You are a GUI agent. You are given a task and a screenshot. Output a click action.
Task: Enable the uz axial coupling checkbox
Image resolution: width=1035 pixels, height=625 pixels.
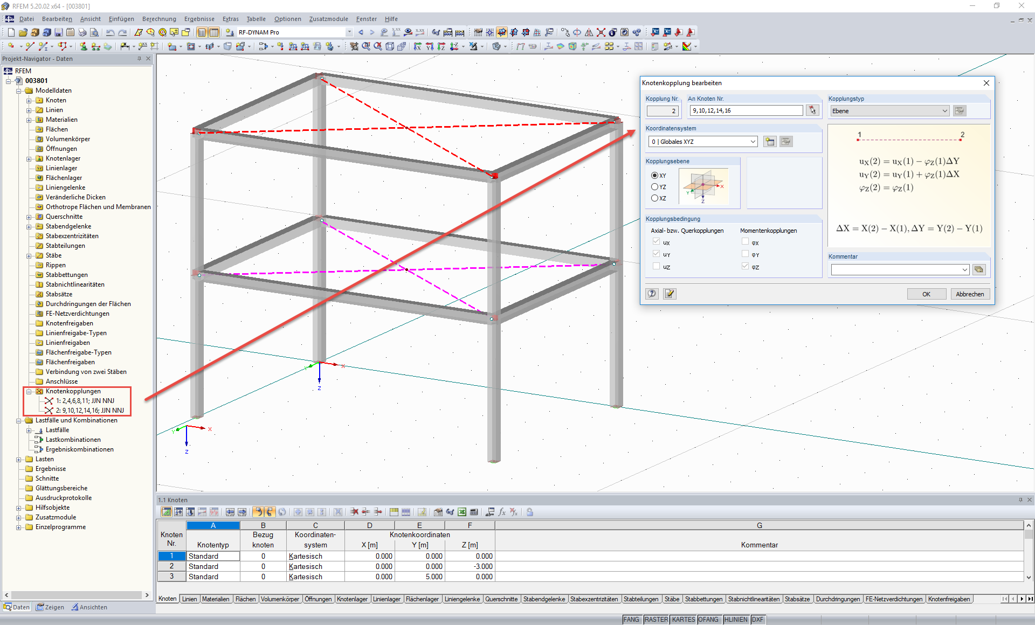(x=656, y=266)
